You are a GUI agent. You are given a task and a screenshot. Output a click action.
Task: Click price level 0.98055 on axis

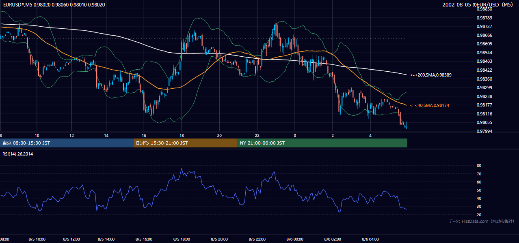(484, 122)
